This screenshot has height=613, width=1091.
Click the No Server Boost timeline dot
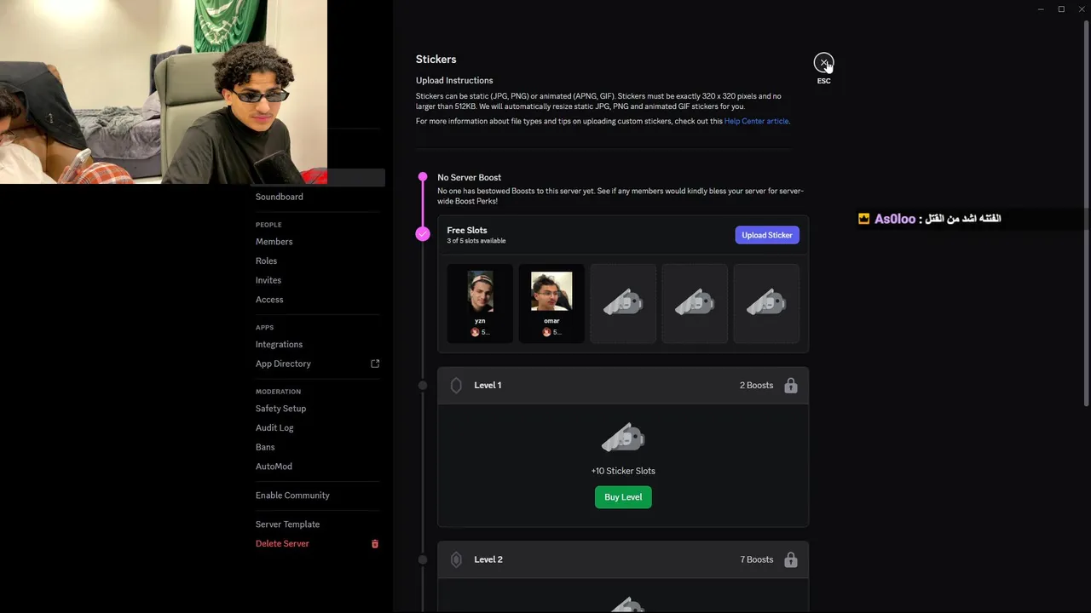point(423,177)
